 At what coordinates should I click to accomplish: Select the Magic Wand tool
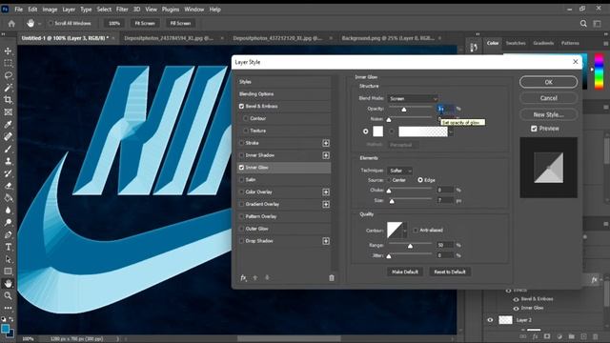pos(8,88)
